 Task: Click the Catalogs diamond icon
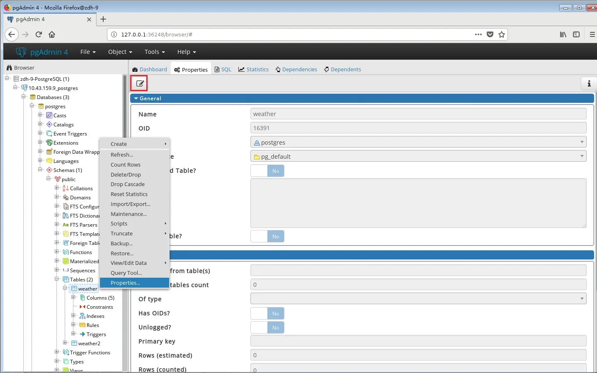click(49, 124)
